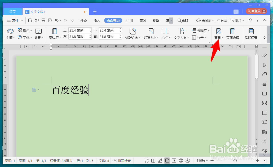Open the table tool in right sidebar

pos(264,93)
